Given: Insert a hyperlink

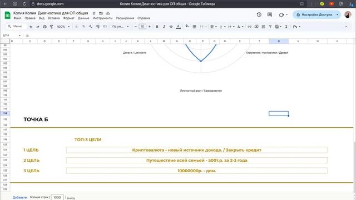Looking at the screenshot, I should tap(249, 27).
